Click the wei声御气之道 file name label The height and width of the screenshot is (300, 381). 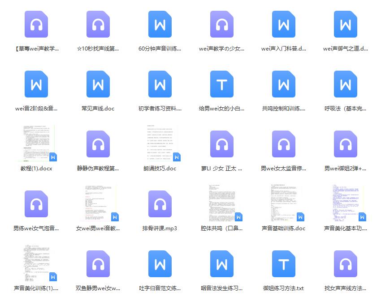[345, 49]
